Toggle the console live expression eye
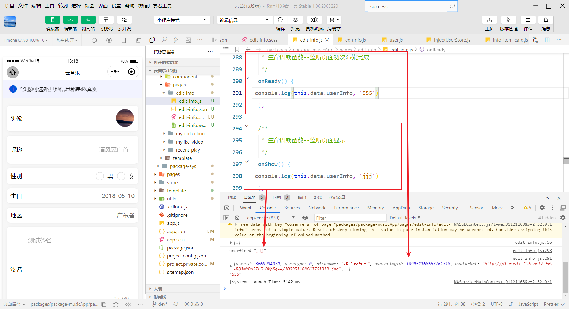 [305, 218]
